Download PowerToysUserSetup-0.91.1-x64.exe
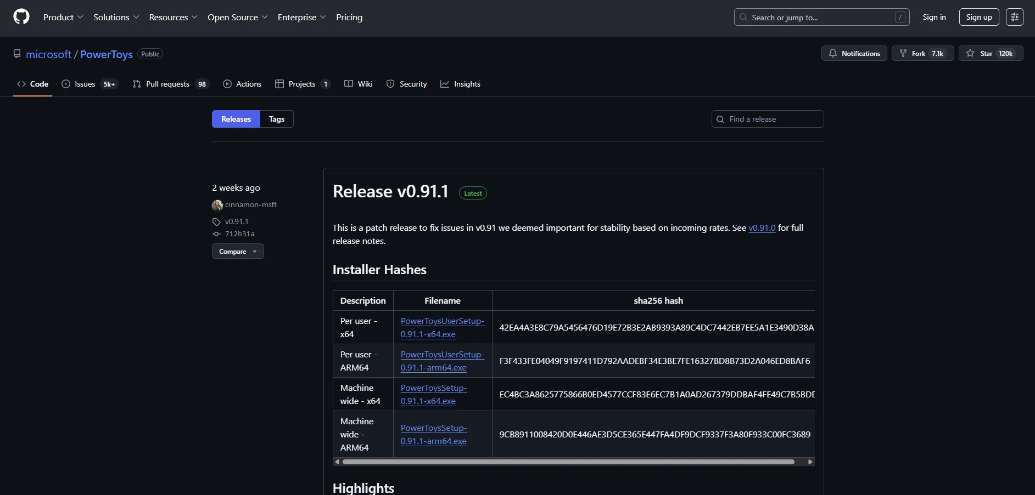1035x495 pixels. pyautogui.click(x=443, y=328)
